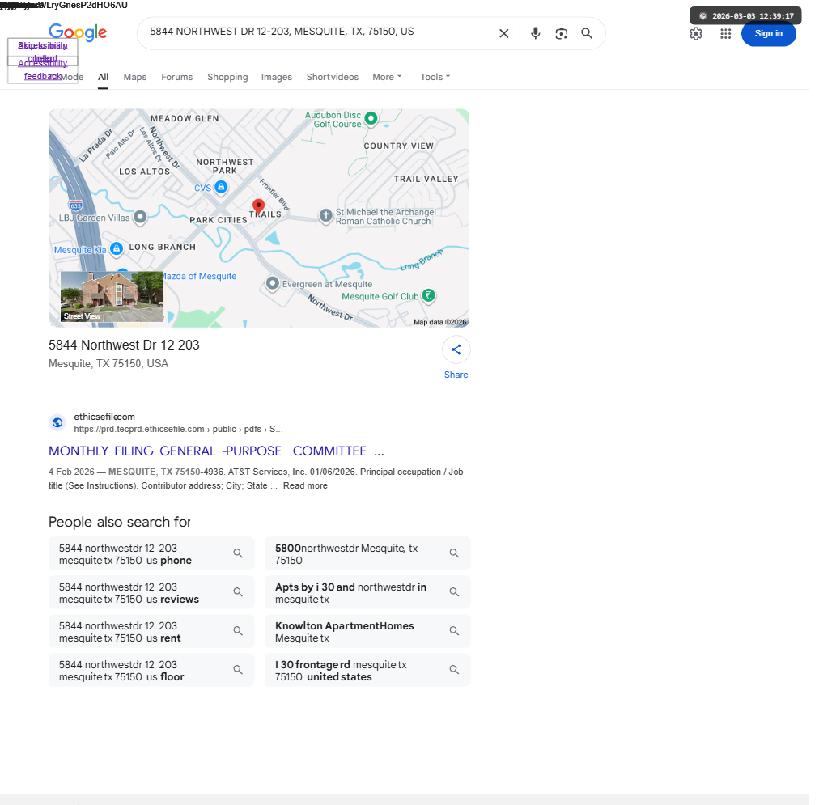
Task: Clear the search box with the X icon
Action: (503, 33)
